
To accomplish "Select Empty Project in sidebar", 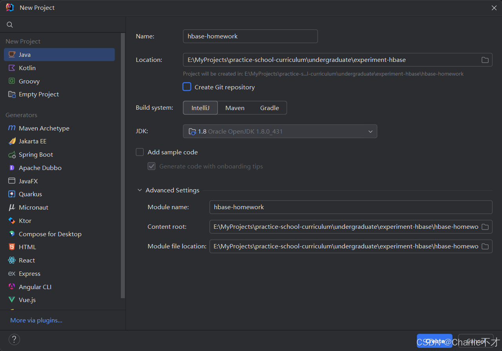I will pos(38,94).
